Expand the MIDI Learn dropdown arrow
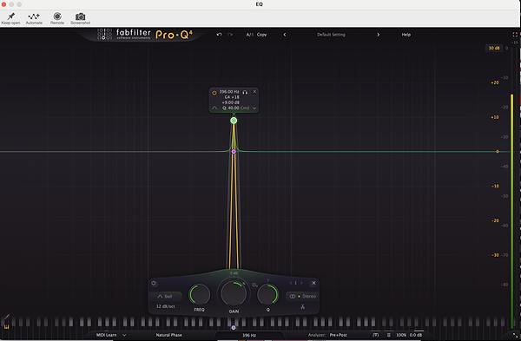Screen dimensions: 521x341 [x=124, y=335]
